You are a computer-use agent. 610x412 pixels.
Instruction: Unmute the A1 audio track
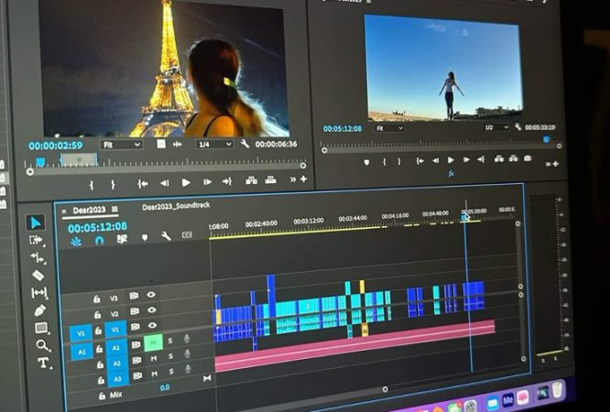point(152,342)
